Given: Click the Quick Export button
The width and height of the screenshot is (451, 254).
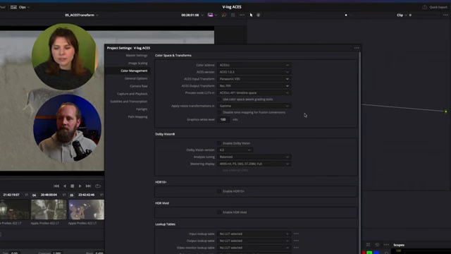Looking at the screenshot, I should (435, 7).
